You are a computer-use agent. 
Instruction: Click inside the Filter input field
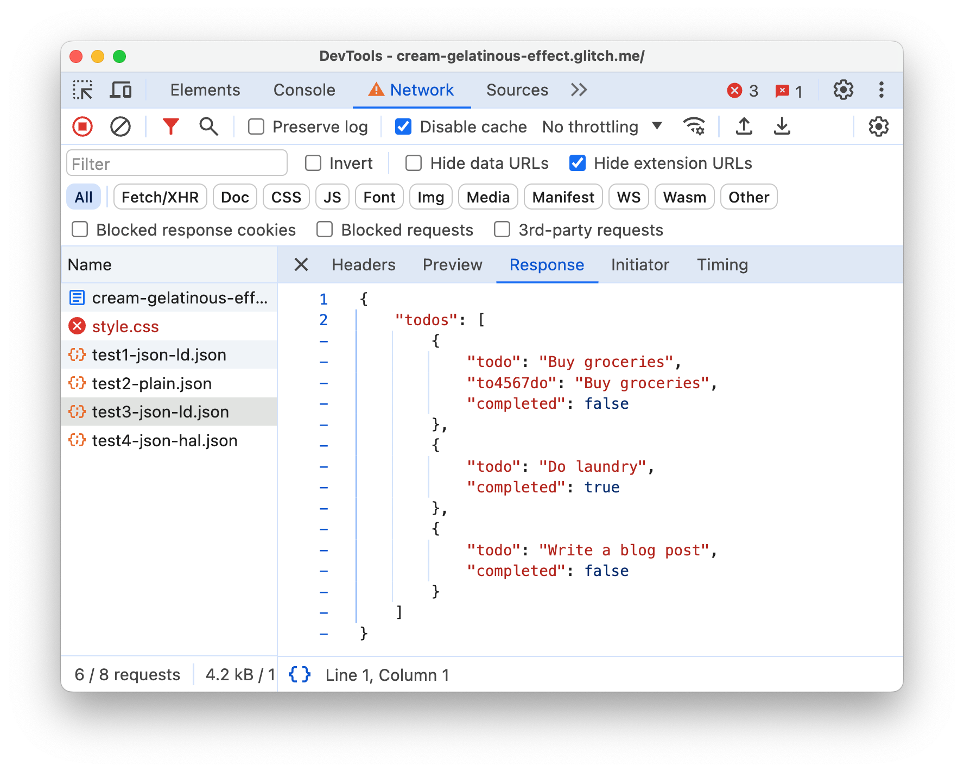tap(176, 162)
